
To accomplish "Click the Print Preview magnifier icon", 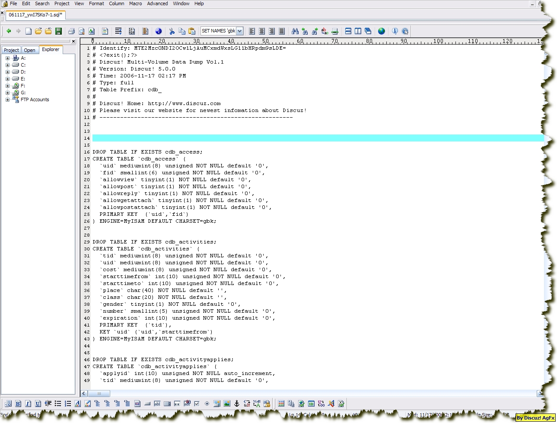I will pyautogui.click(x=81, y=31).
